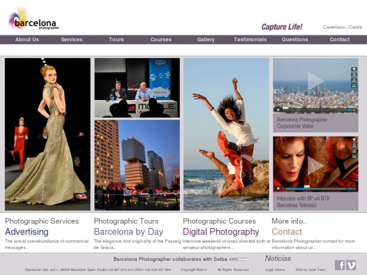The image size is (367, 275).
Task: Click the large play overlay on Corporative Video
Action: 316,81
